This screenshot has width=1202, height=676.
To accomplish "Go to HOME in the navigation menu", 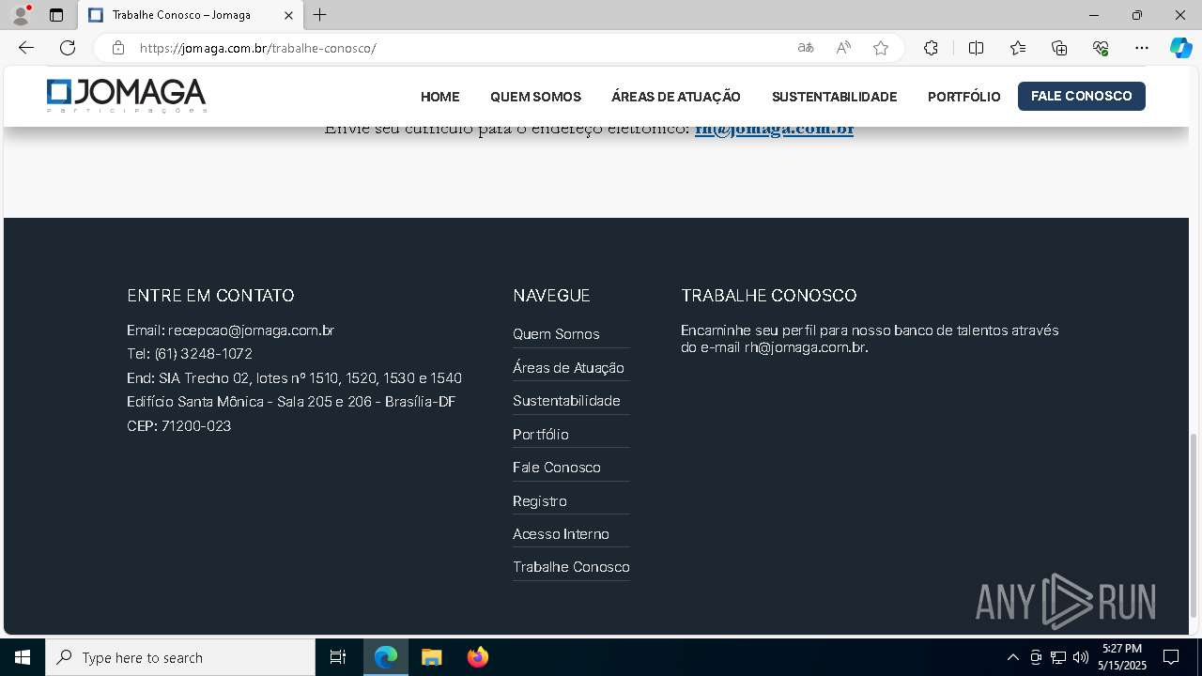I will point(440,97).
